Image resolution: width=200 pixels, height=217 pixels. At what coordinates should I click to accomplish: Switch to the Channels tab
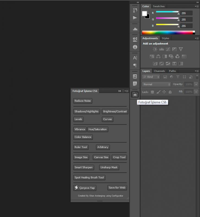pos(159,71)
